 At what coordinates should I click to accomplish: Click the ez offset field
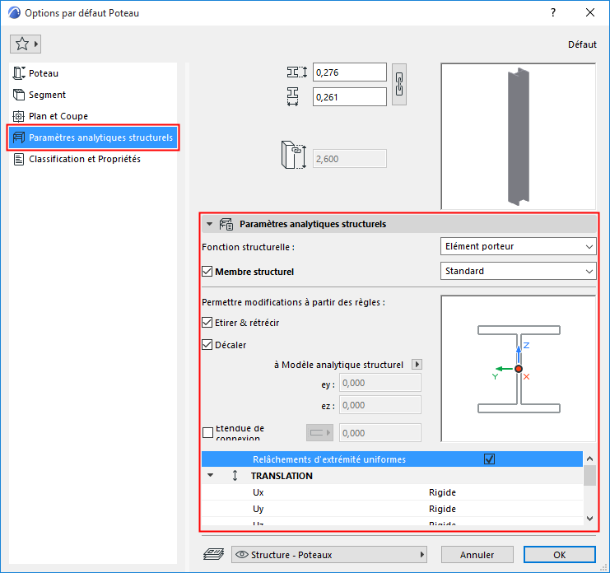pos(380,405)
